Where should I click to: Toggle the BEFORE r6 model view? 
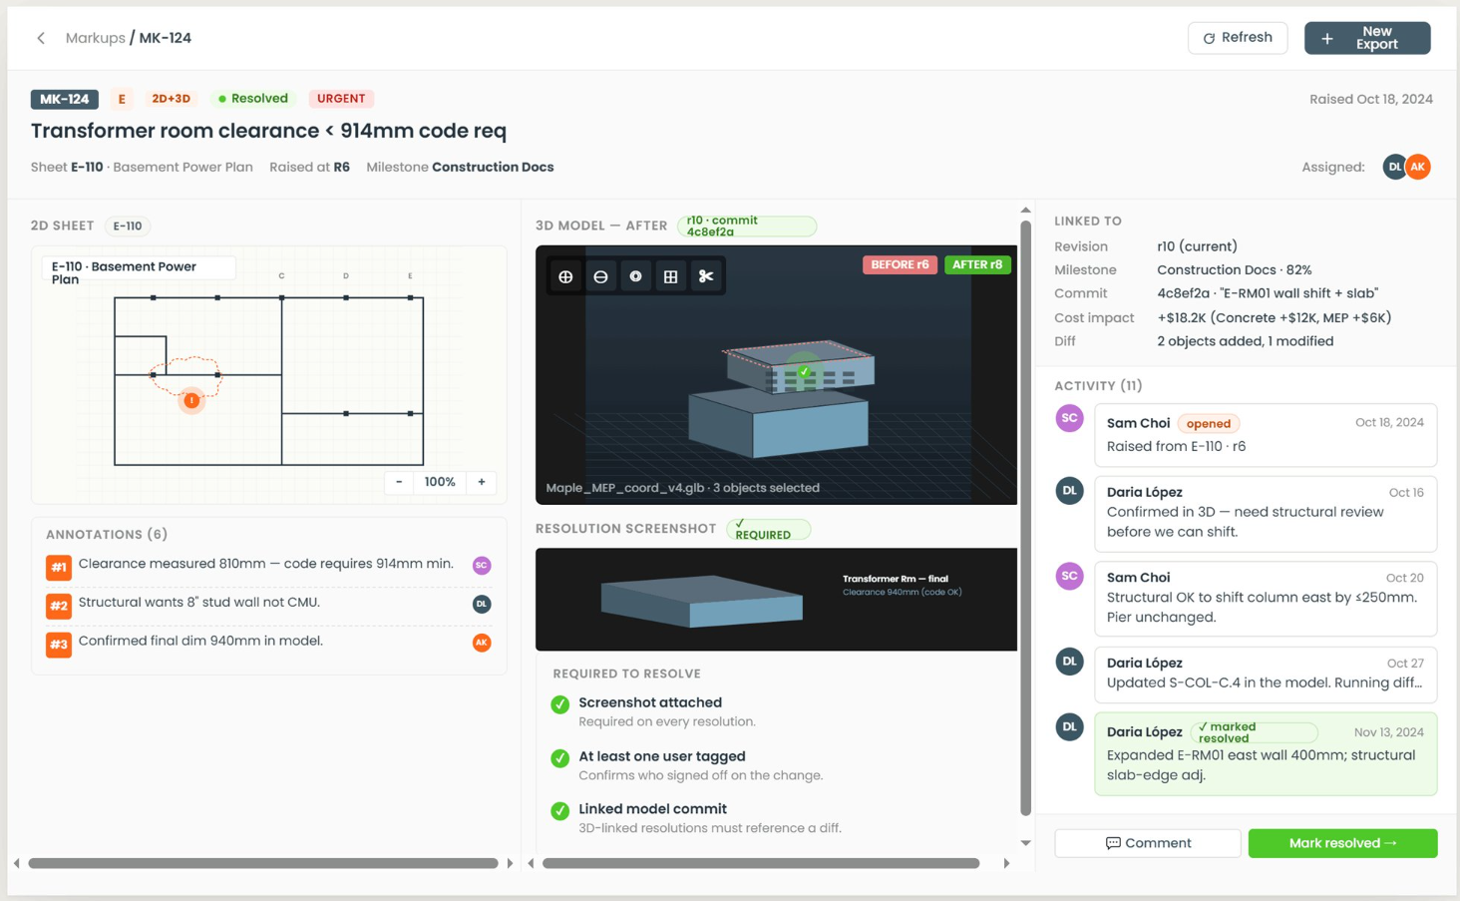click(900, 264)
